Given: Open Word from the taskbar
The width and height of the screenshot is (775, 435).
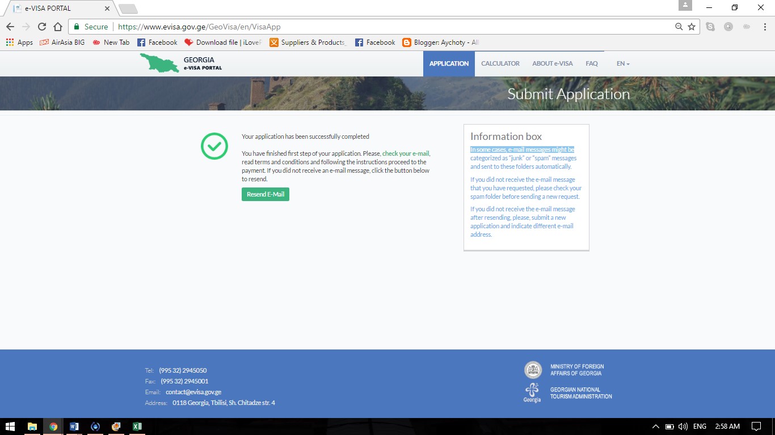Looking at the screenshot, I should pyautogui.click(x=74, y=427).
